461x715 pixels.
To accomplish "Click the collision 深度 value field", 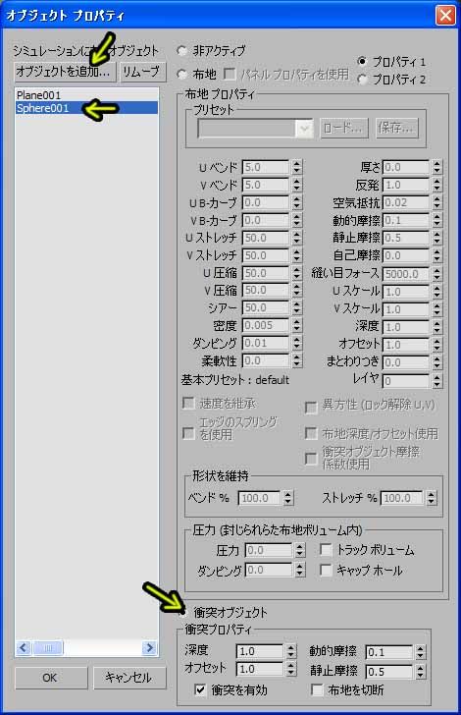I will point(260,651).
